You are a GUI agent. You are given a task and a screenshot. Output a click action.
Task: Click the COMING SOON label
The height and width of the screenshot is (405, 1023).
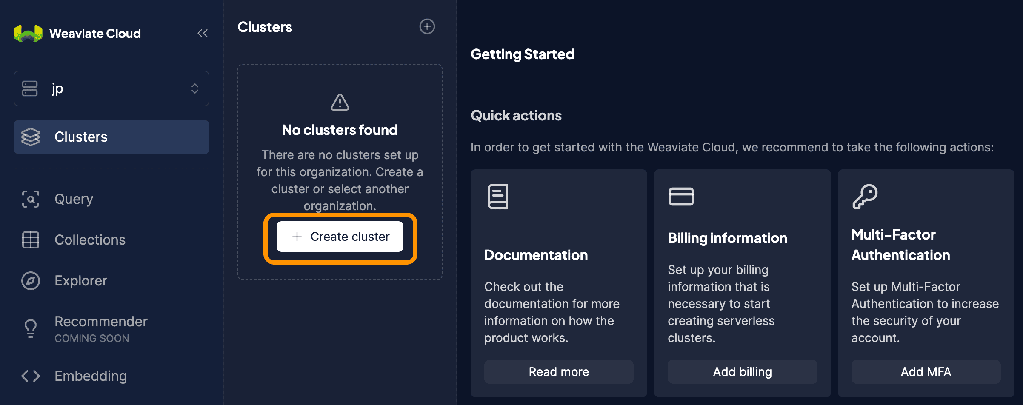(x=92, y=339)
